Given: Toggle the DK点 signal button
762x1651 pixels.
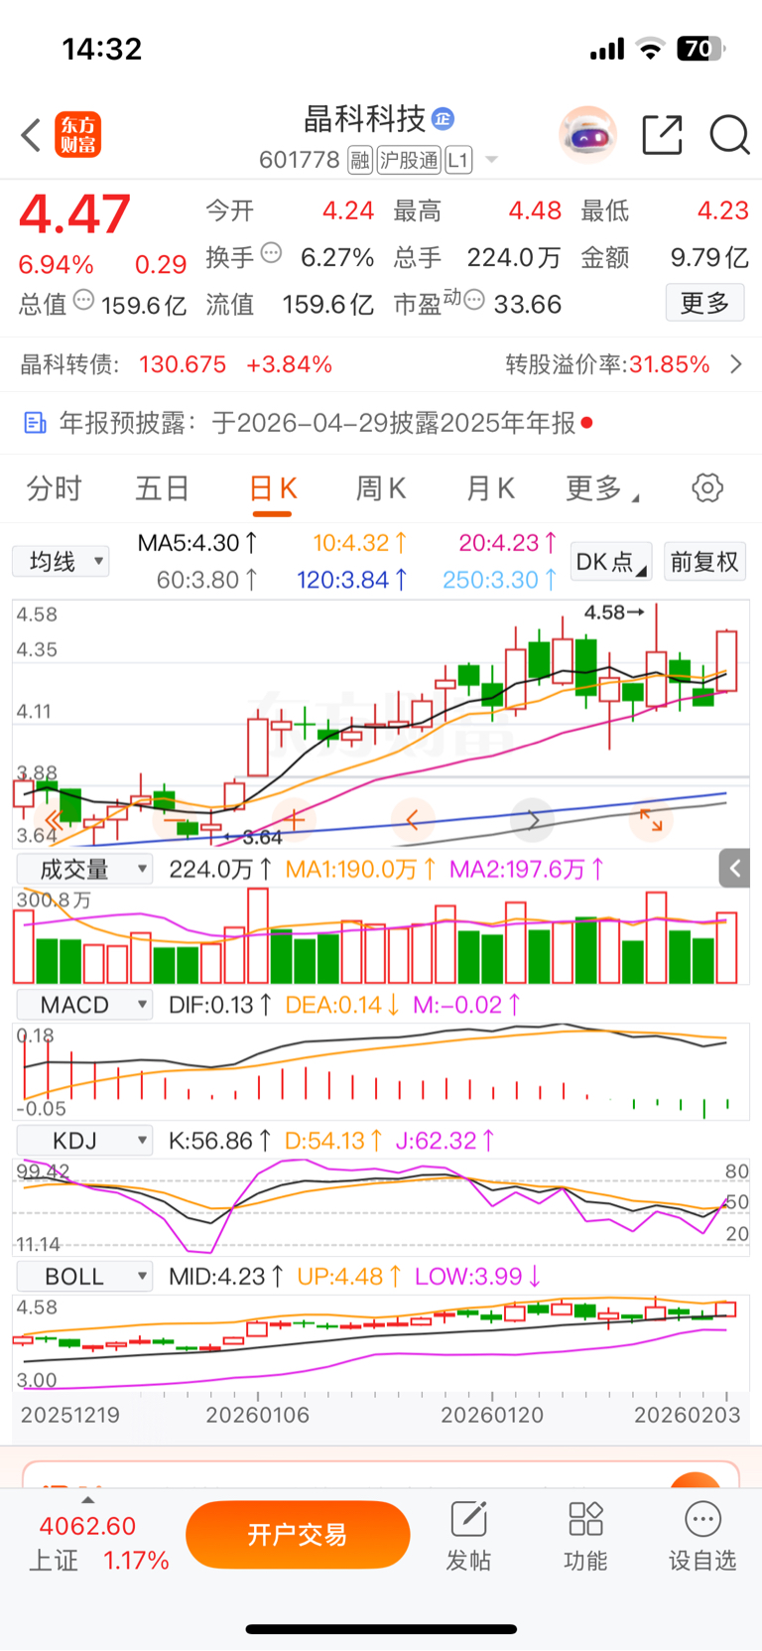Looking at the screenshot, I should point(611,562).
